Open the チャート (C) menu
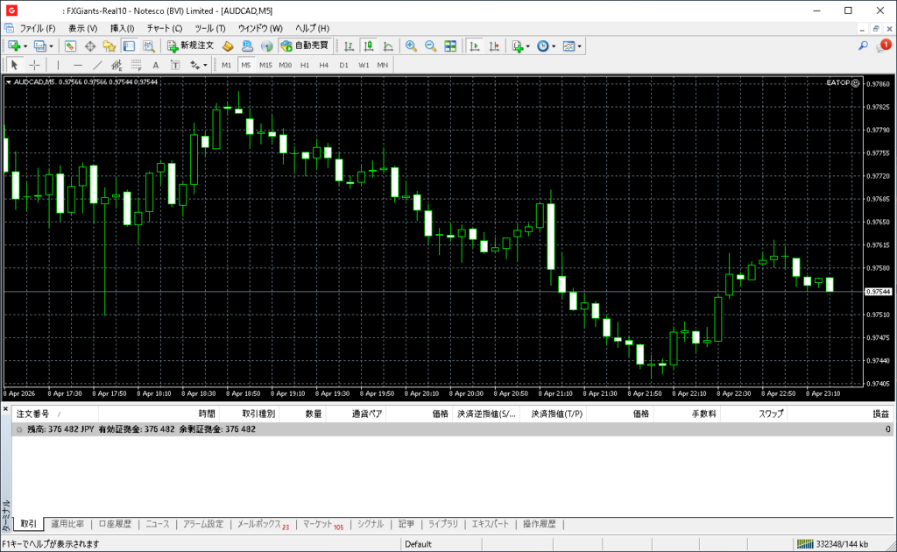897x552 pixels. [165, 28]
